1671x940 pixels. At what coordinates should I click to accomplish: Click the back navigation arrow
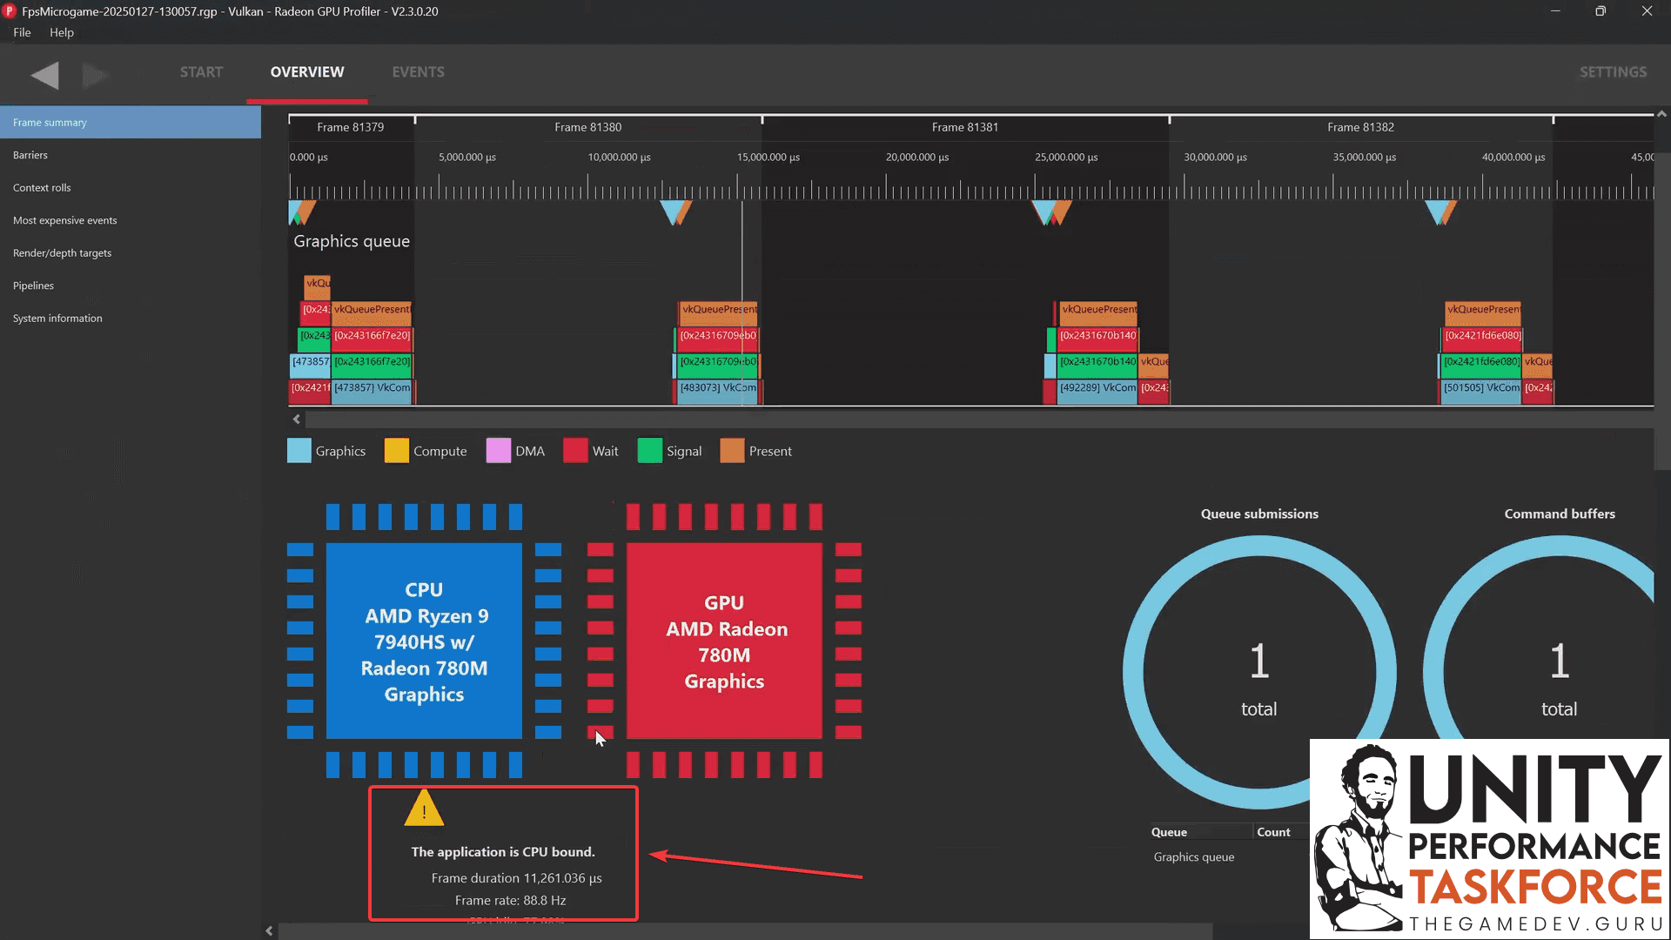(x=44, y=75)
